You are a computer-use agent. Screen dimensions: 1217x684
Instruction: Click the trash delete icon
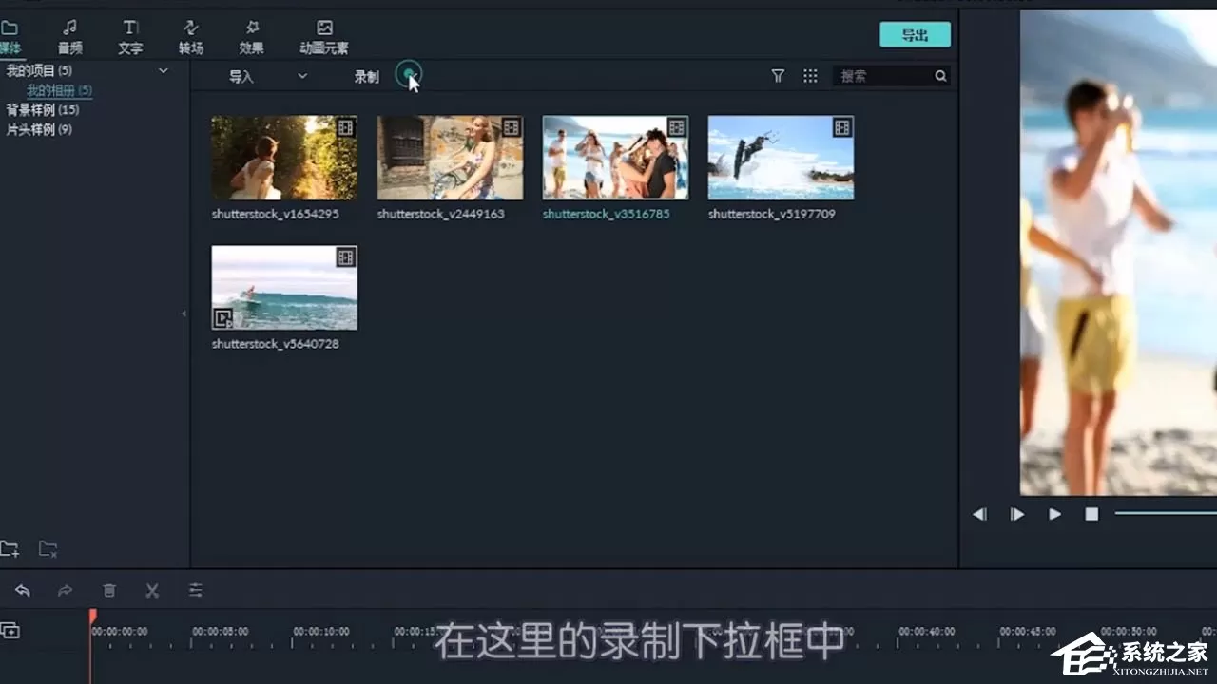pyautogui.click(x=109, y=591)
